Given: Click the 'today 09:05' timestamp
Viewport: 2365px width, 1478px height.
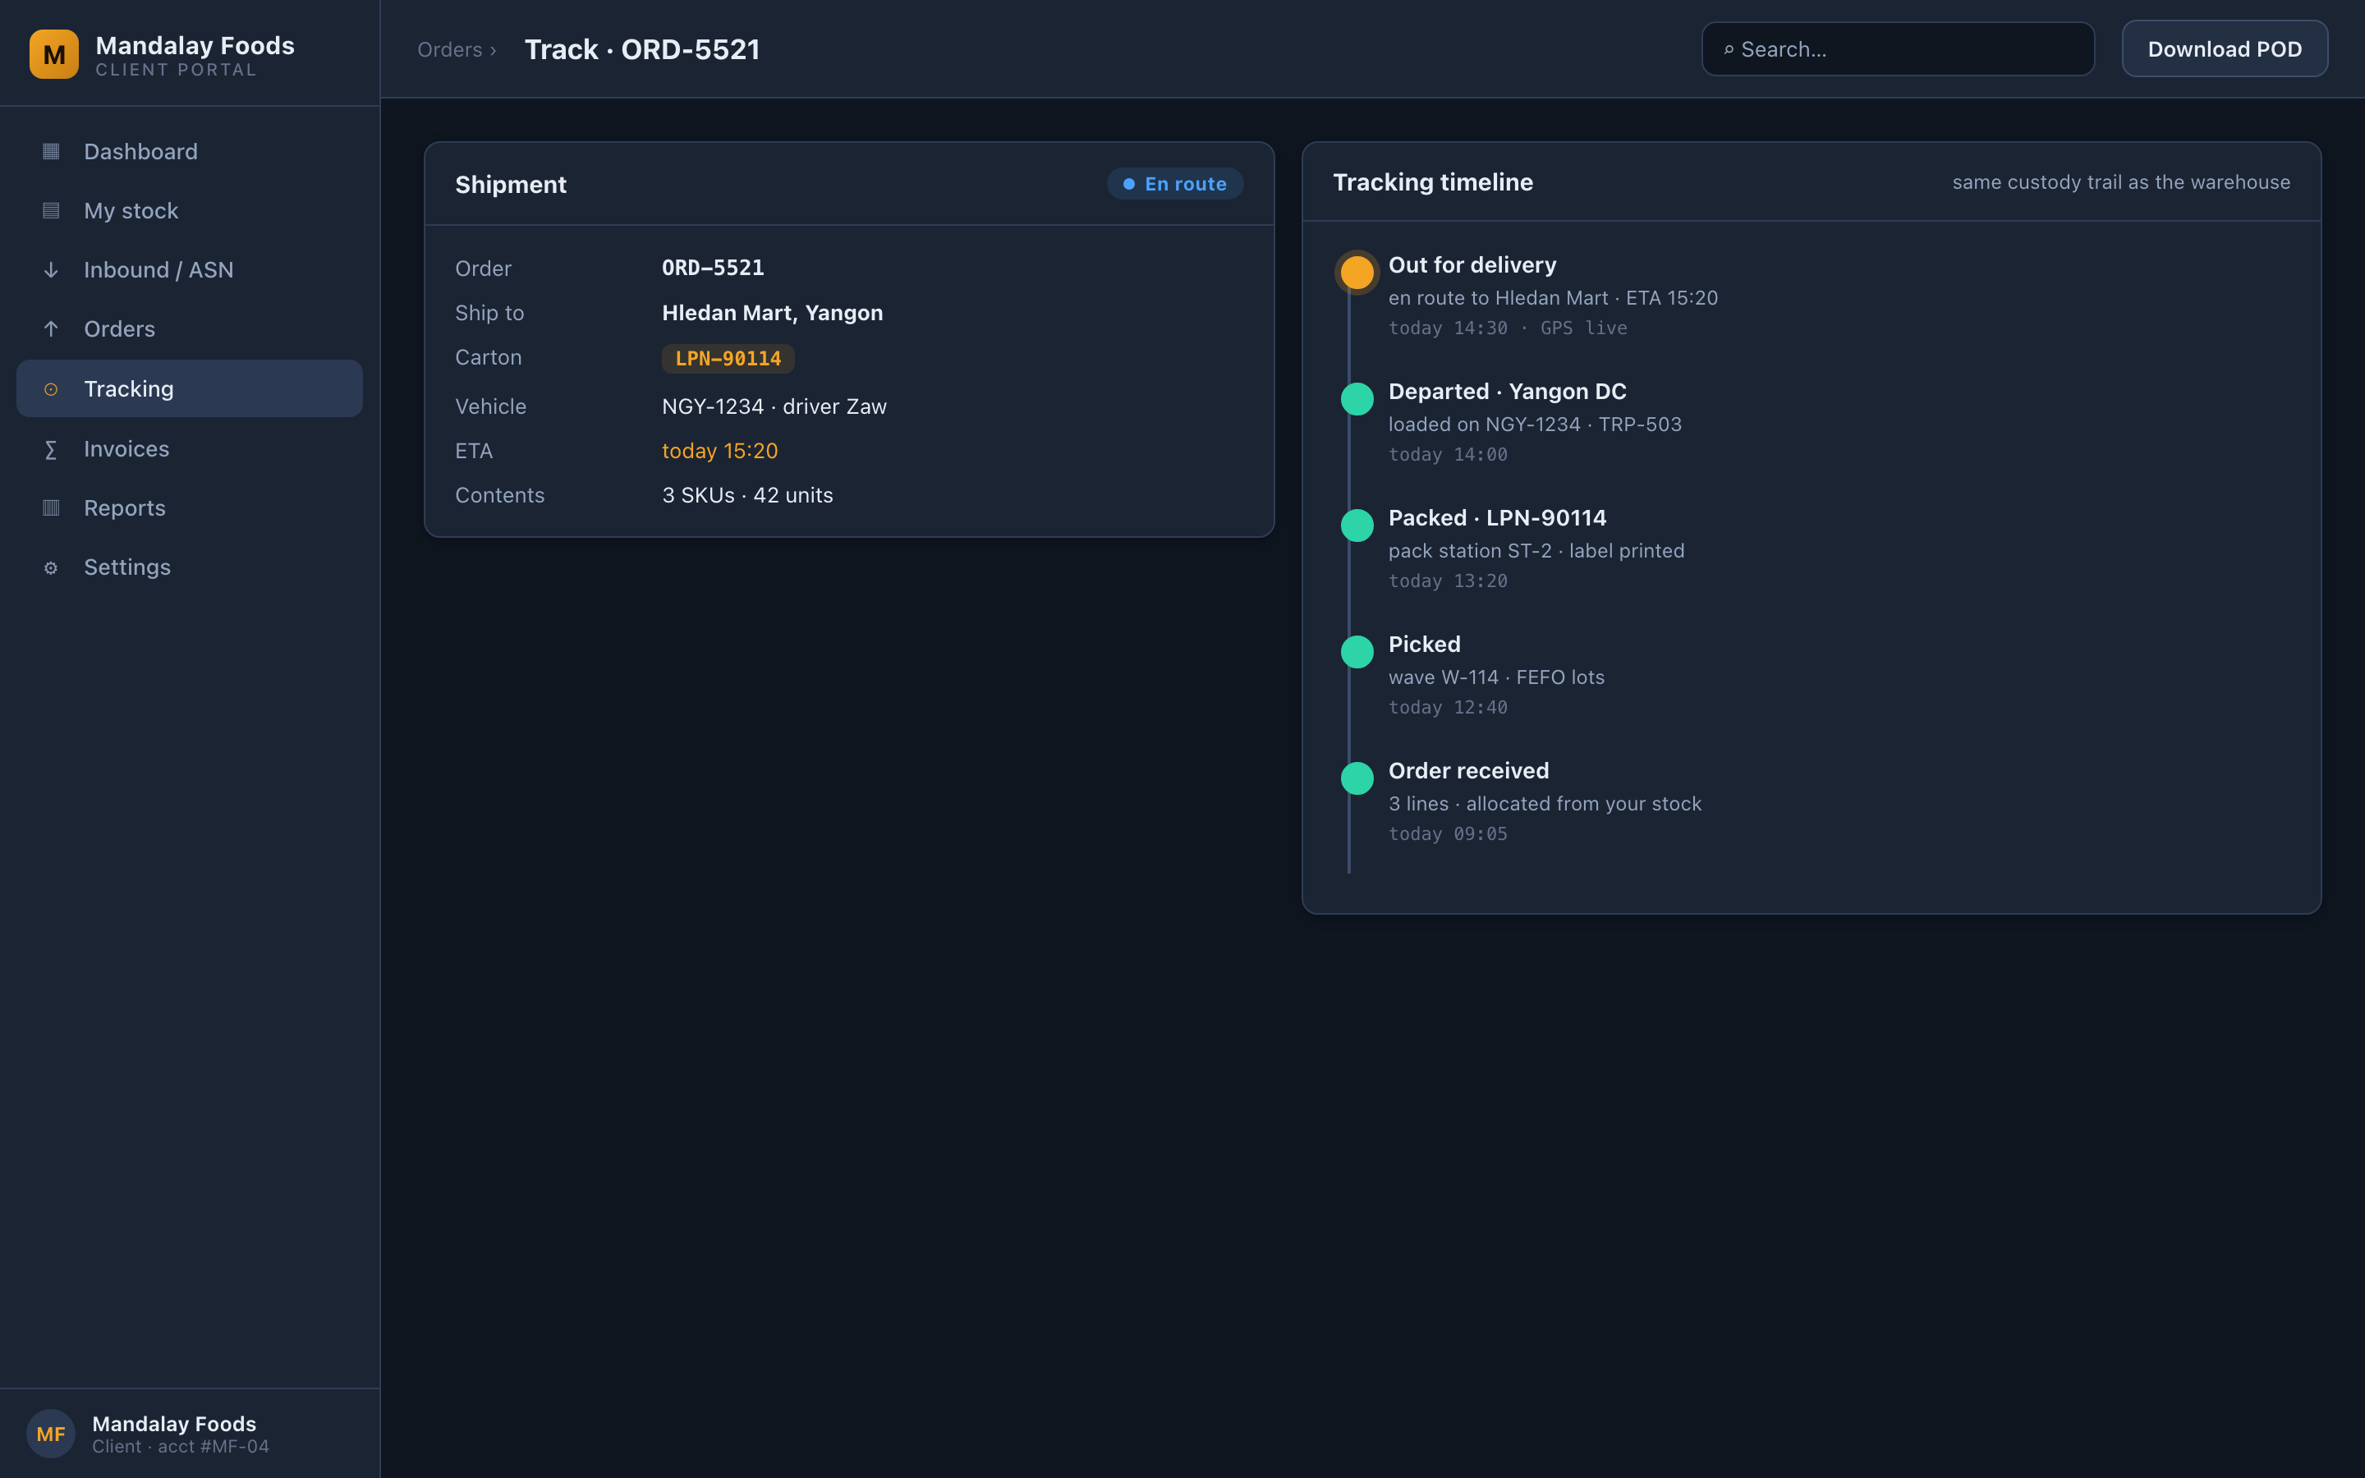Looking at the screenshot, I should (1448, 833).
